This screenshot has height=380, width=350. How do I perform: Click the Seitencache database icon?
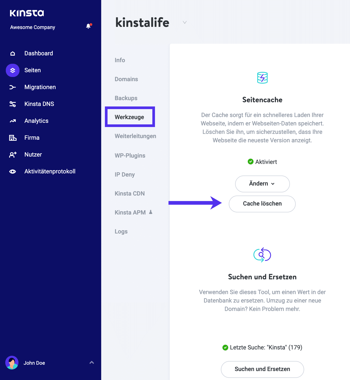tap(262, 78)
